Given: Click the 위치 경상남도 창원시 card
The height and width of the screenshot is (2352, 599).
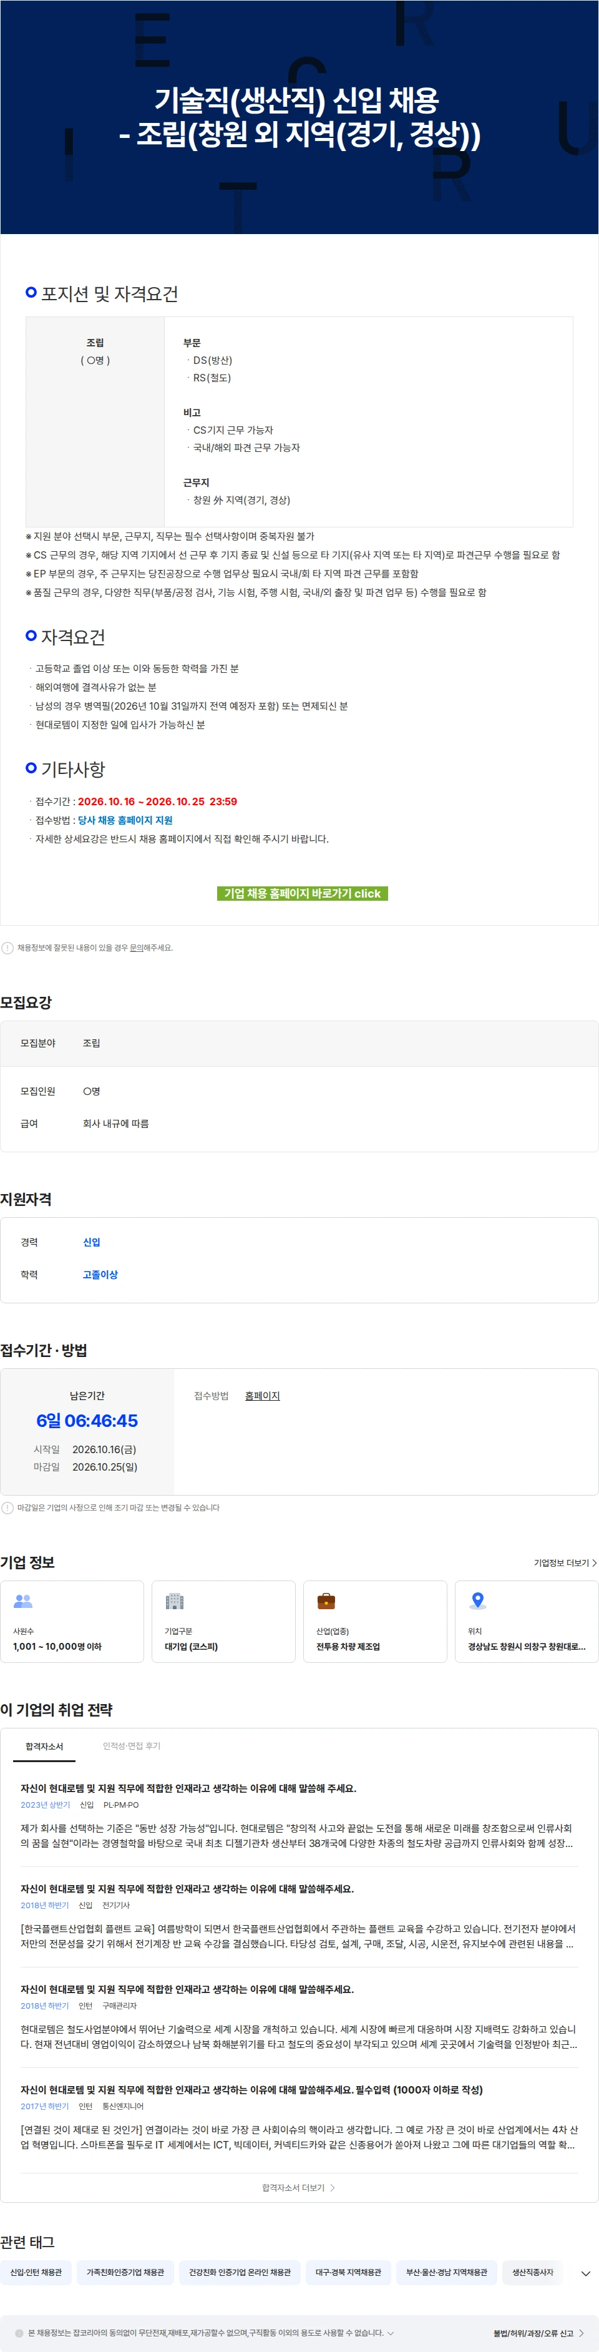Looking at the screenshot, I should coord(527,1622).
